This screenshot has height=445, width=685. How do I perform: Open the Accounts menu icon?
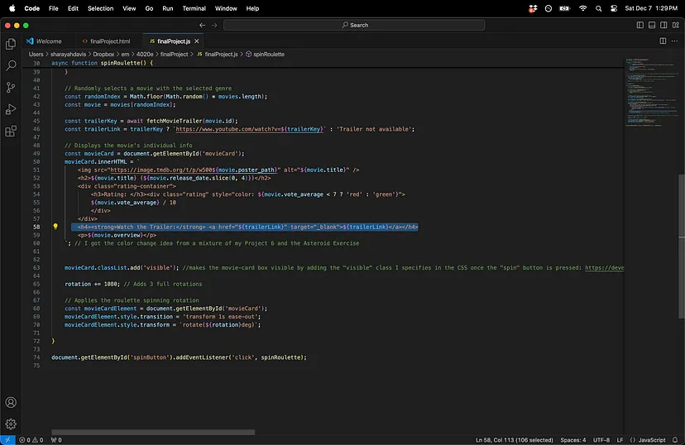pyautogui.click(x=11, y=403)
